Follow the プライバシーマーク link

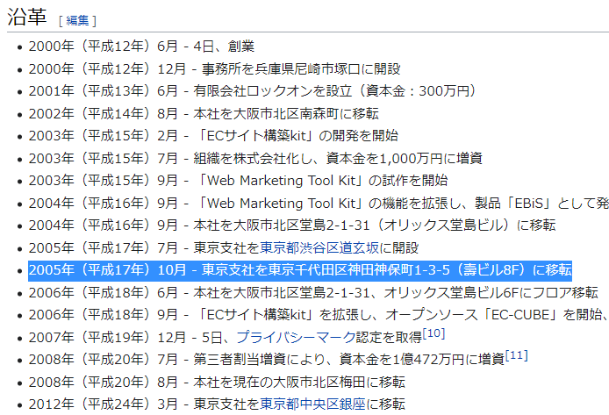[296, 338]
